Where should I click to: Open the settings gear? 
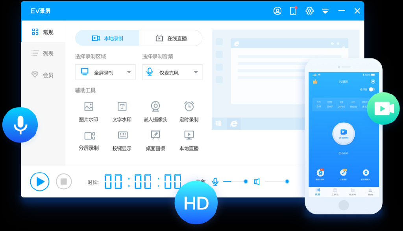pos(309,11)
